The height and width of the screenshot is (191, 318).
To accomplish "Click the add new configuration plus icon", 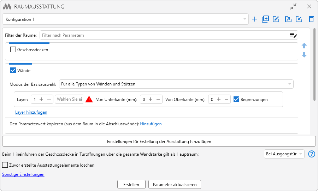I will pos(255,19).
